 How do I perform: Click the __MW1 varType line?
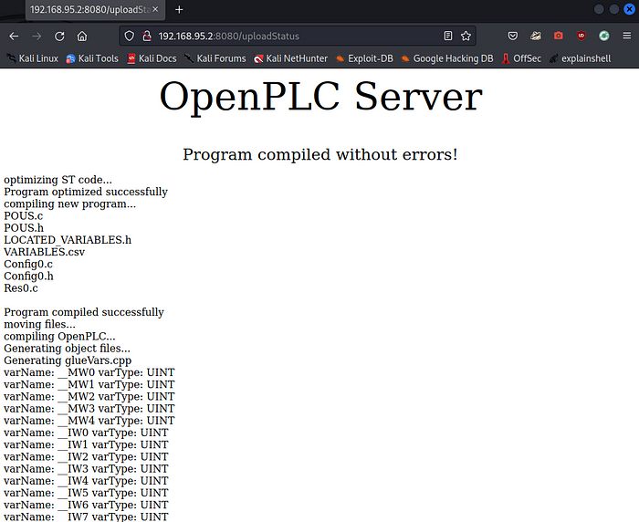coord(89,385)
